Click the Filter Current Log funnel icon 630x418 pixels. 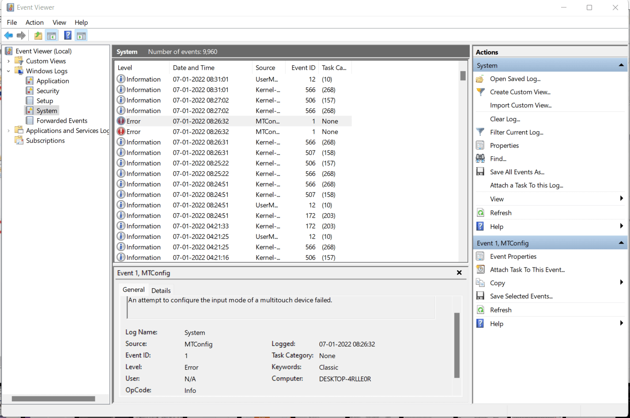click(x=481, y=132)
